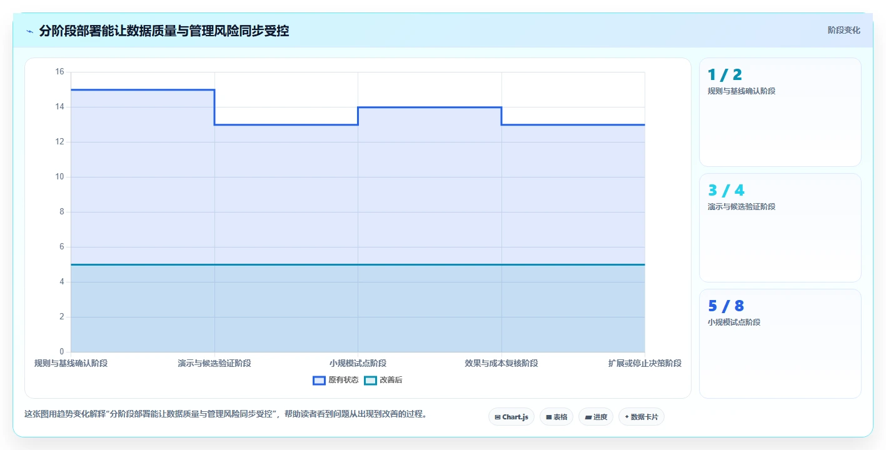886x450 pixels.
Task: Click the 原有状态 legend color box
Action: 319,380
